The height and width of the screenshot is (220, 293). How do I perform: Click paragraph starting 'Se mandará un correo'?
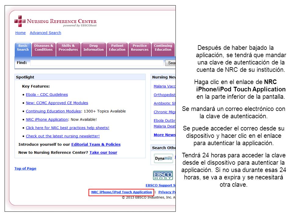(233, 112)
